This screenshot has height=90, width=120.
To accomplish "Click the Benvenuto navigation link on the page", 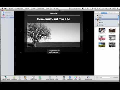I will pyautogui.click(x=54, y=13).
